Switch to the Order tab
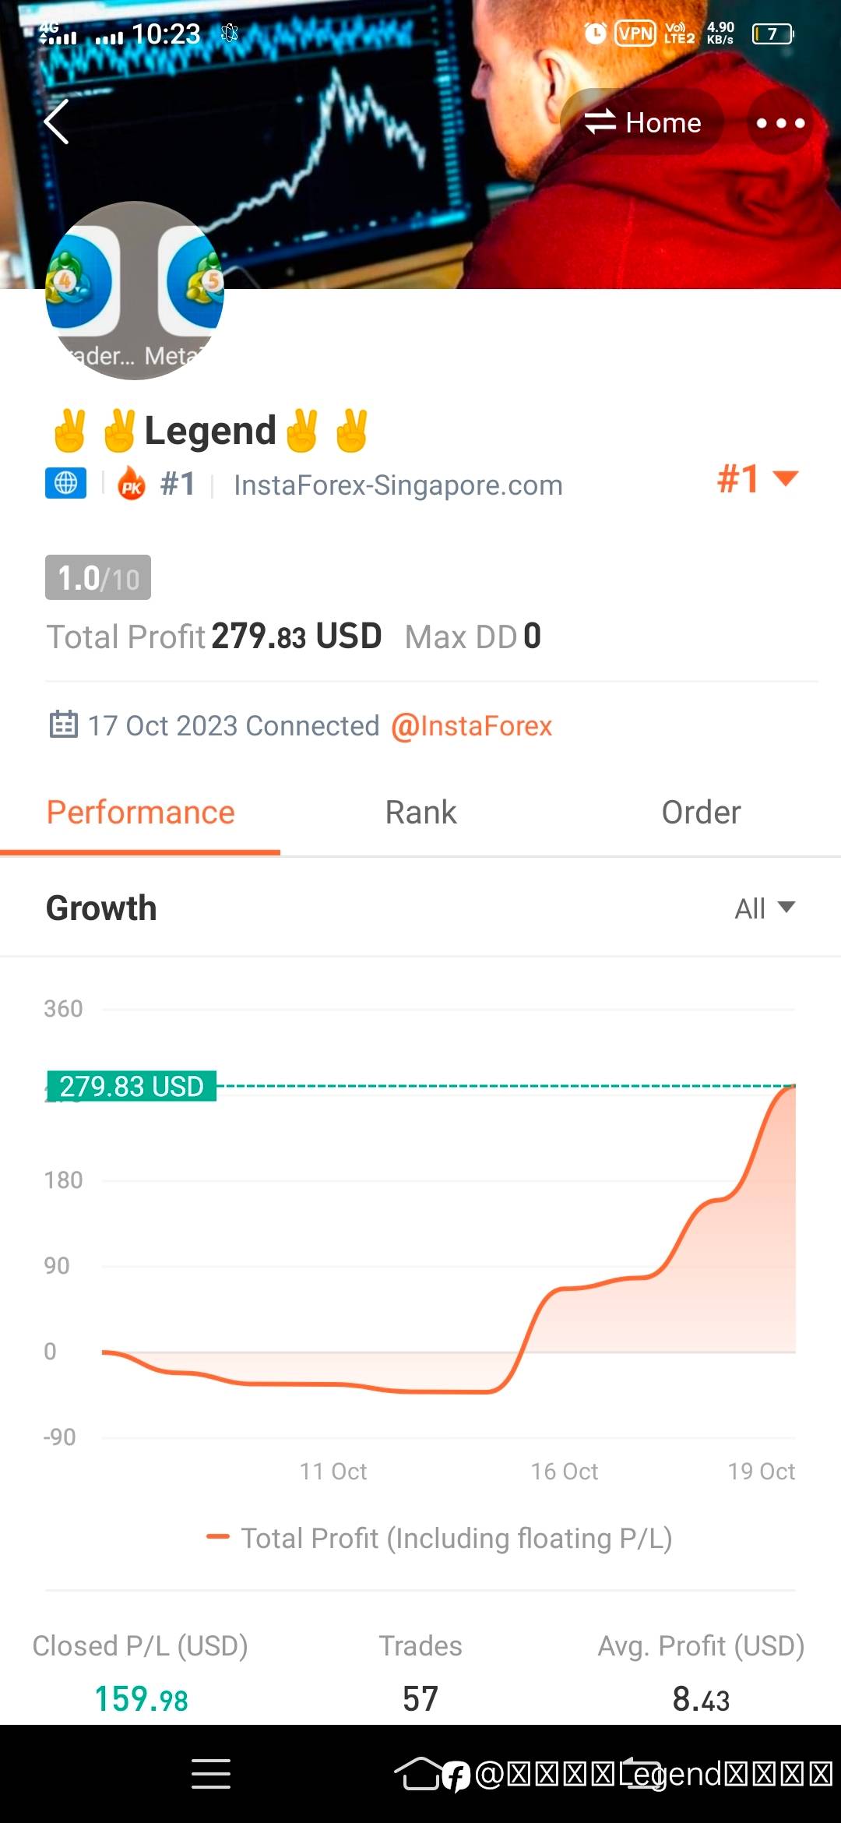The height and width of the screenshot is (1823, 841). pos(701,813)
